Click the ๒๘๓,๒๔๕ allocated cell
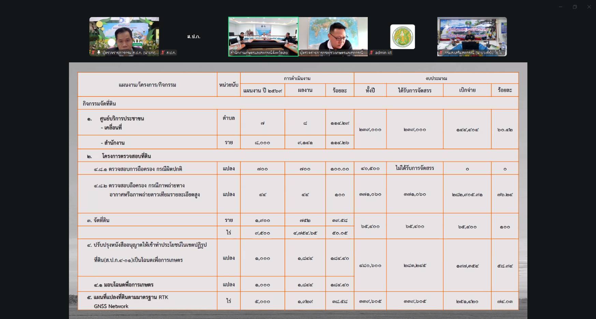The image size is (596, 319). 415,265
